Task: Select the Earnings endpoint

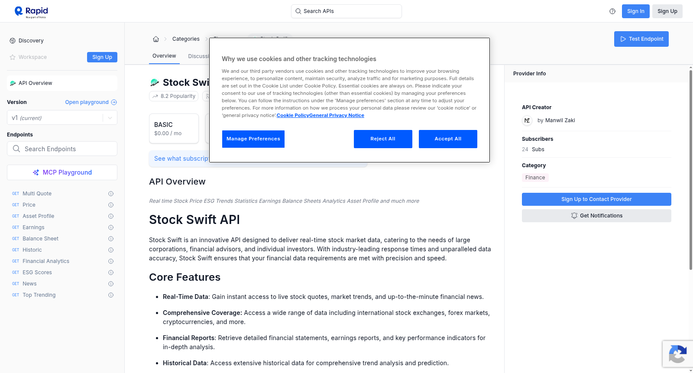Action: point(33,227)
